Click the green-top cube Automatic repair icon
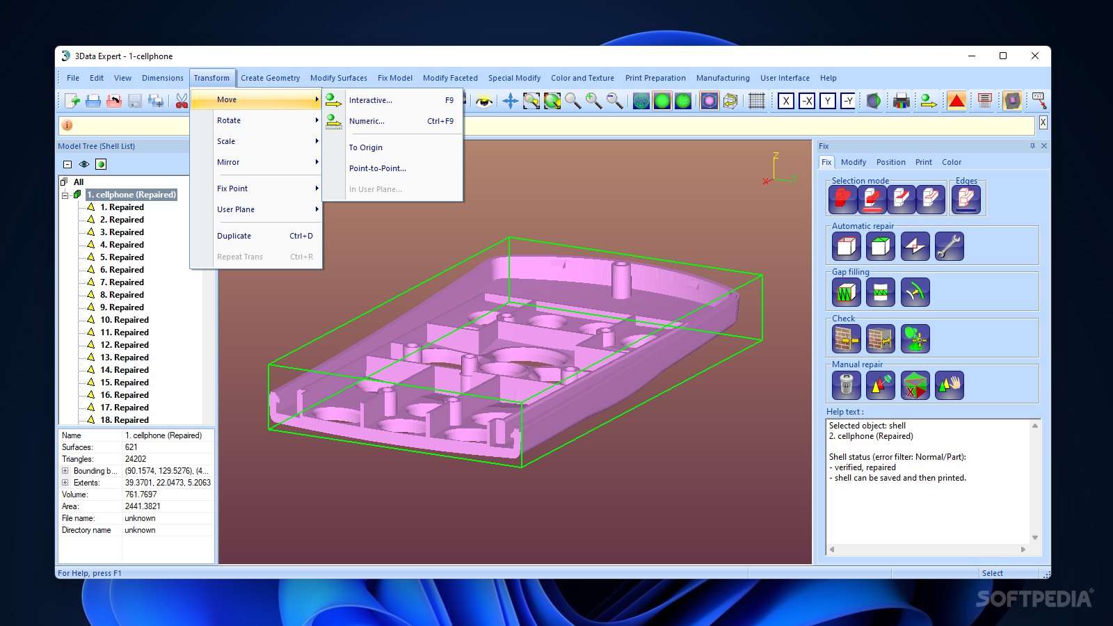This screenshot has height=626, width=1113. click(x=881, y=246)
